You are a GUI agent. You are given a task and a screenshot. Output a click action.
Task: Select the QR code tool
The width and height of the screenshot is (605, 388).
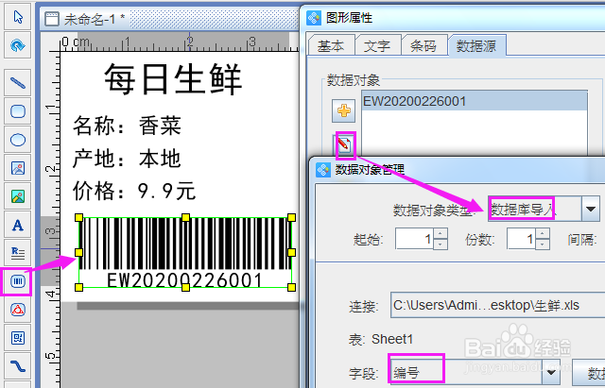coord(18,338)
